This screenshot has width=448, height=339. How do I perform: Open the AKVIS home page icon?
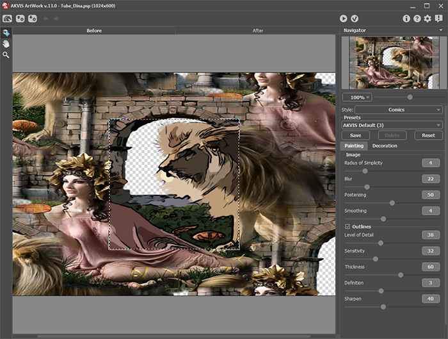(7, 19)
